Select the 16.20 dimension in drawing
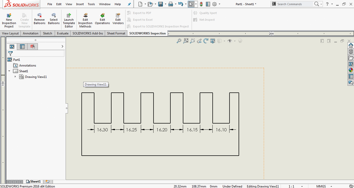 point(162,130)
